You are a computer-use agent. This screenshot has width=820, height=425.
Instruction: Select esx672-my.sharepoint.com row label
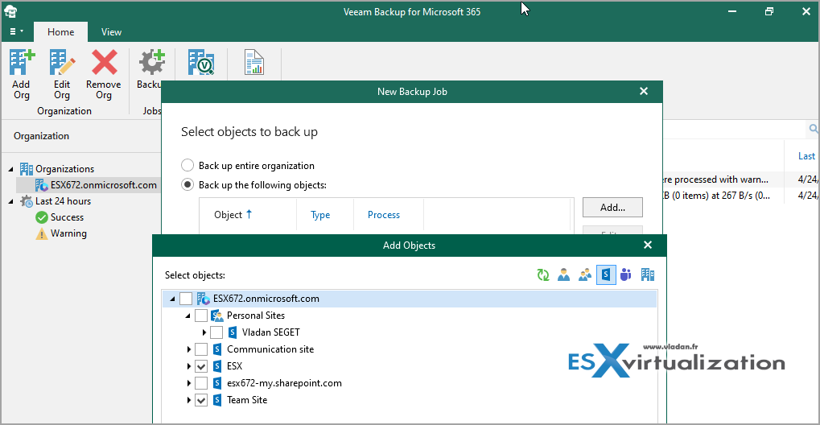coord(284,383)
